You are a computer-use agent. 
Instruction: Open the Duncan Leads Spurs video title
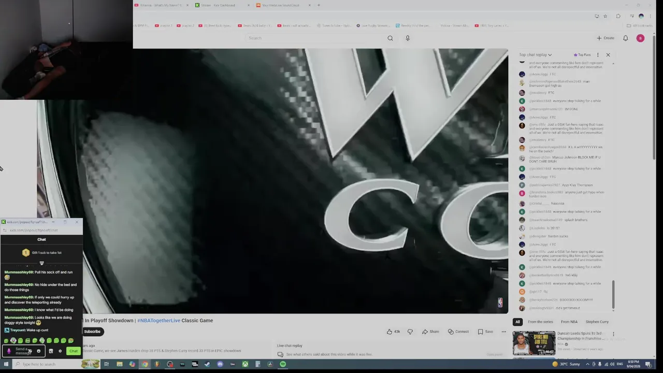580,336
